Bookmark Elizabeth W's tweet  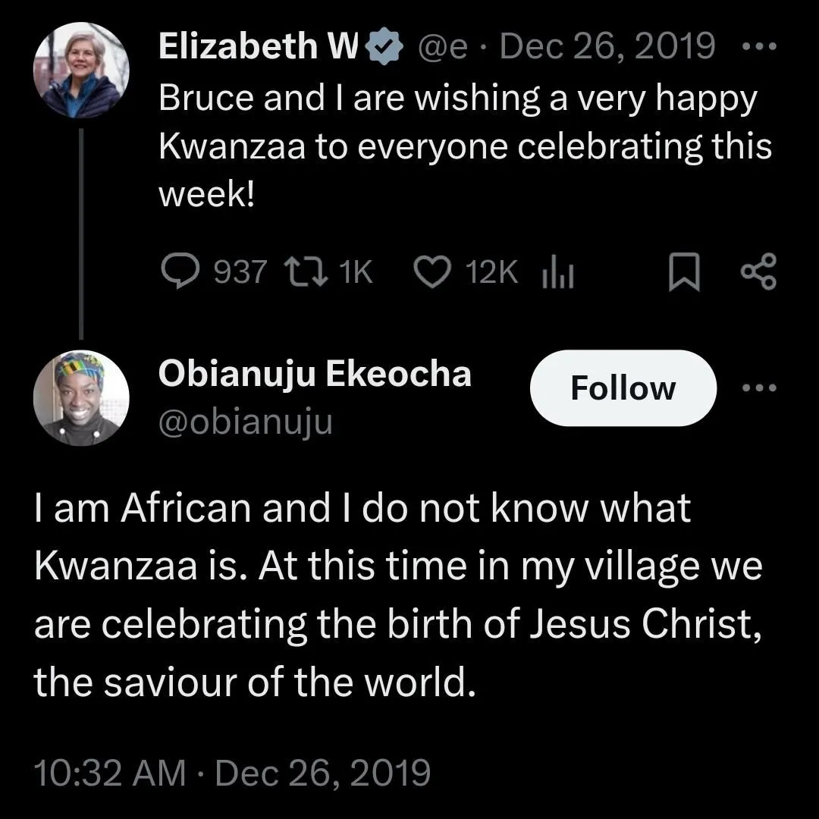tap(682, 273)
